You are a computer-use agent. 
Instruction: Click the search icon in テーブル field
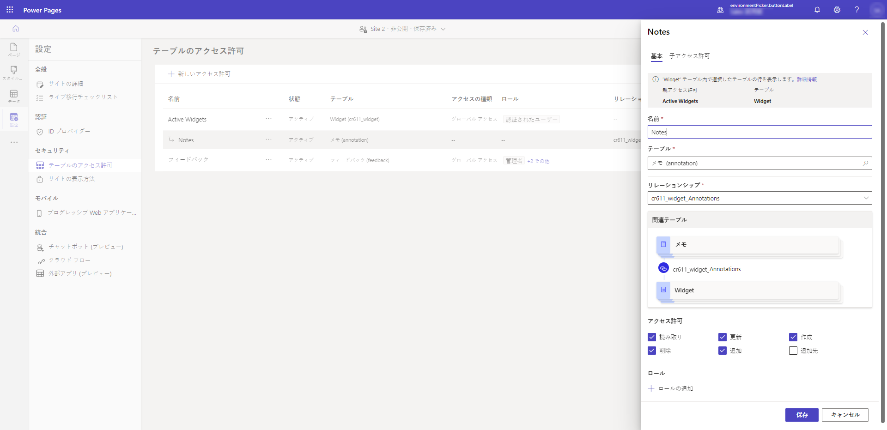(865, 163)
